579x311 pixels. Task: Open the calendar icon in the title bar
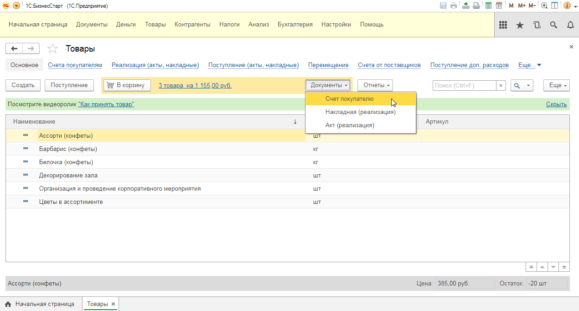(x=499, y=5)
